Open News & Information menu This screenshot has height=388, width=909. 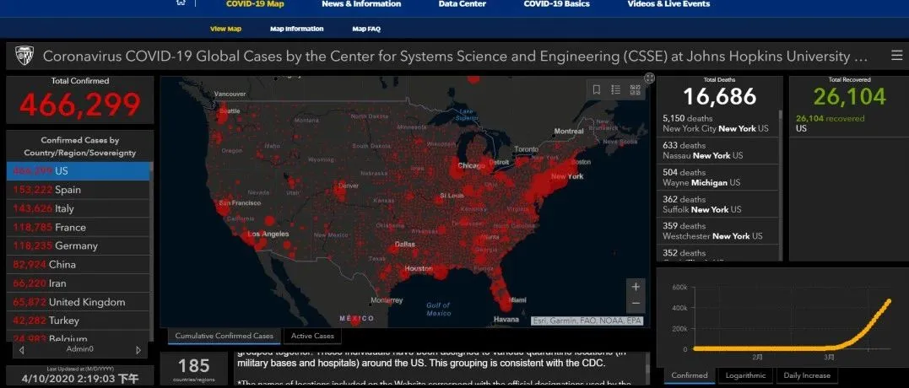pyautogui.click(x=361, y=4)
